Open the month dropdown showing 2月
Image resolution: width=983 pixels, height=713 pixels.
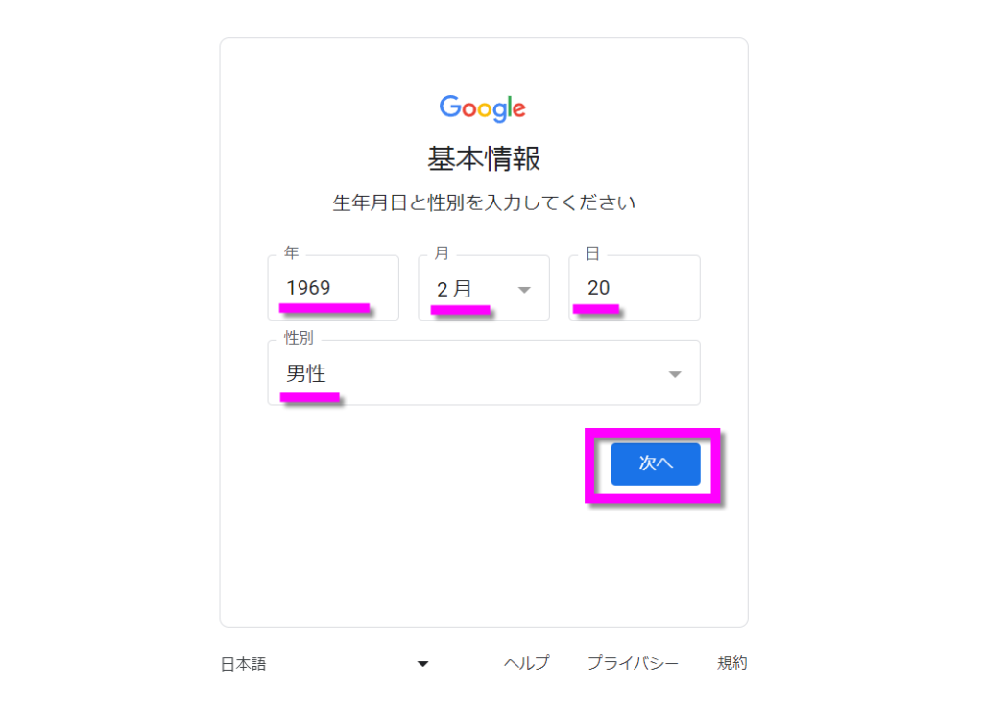[x=484, y=288]
